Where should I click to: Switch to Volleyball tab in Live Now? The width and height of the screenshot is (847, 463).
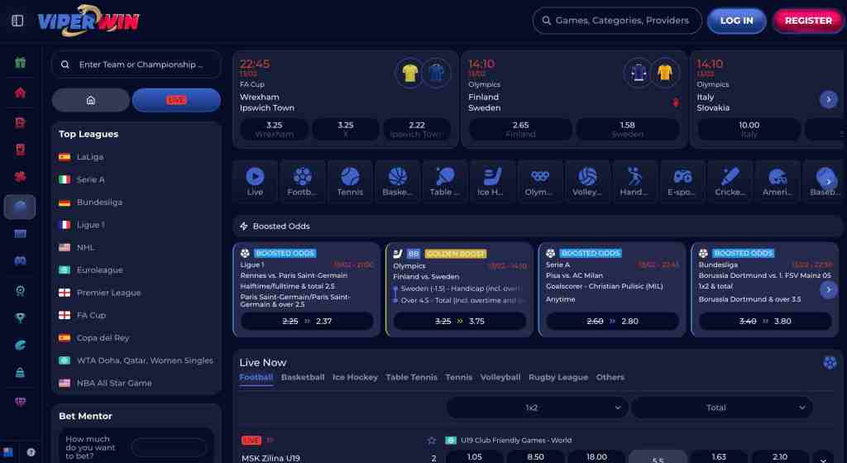point(500,377)
